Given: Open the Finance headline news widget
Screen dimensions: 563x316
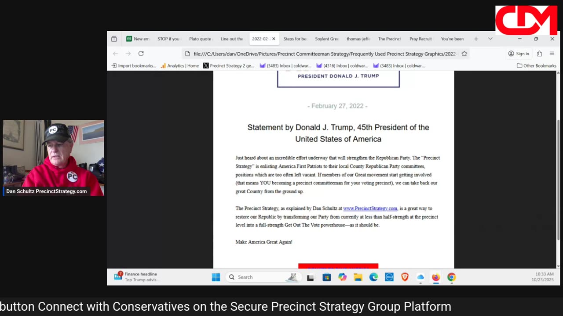Looking at the screenshot, I should coord(136,277).
